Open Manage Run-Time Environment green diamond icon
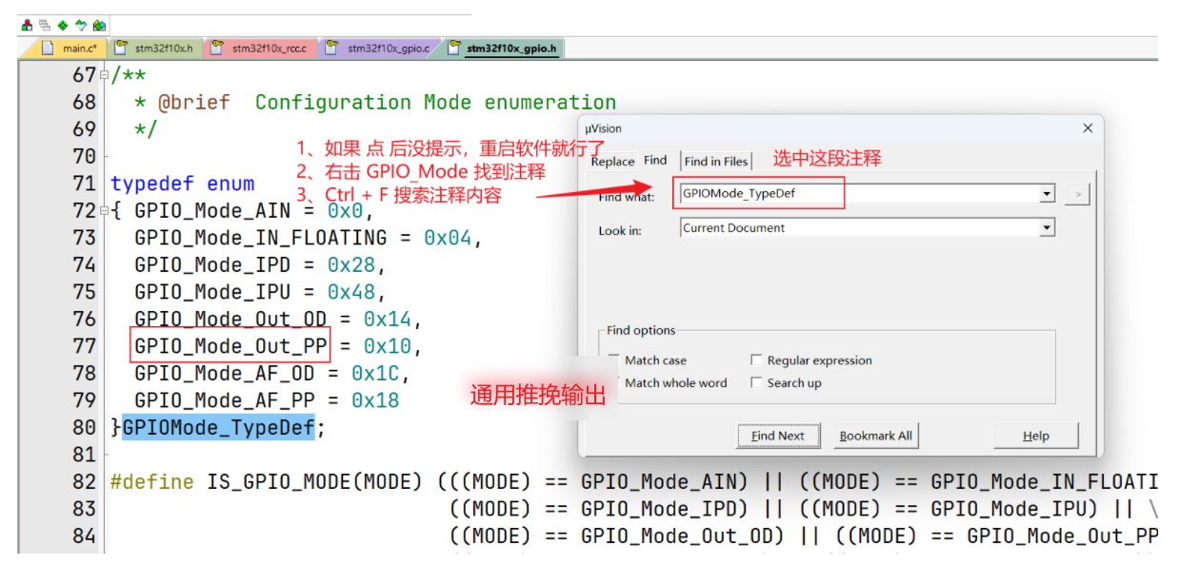The height and width of the screenshot is (584, 1200). click(63, 26)
